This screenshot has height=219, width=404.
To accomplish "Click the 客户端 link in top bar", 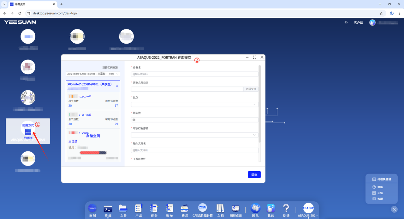I will [358, 23].
